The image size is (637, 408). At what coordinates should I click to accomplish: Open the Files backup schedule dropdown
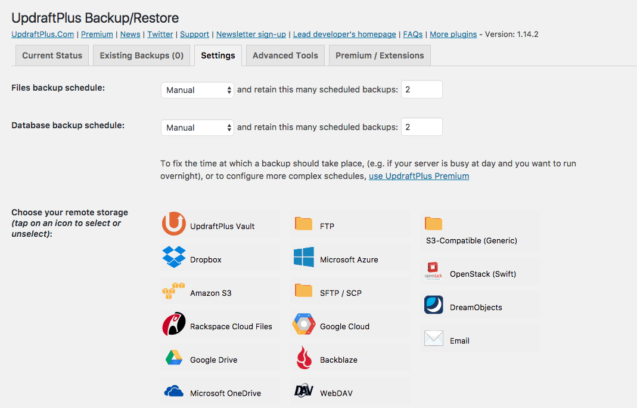197,90
